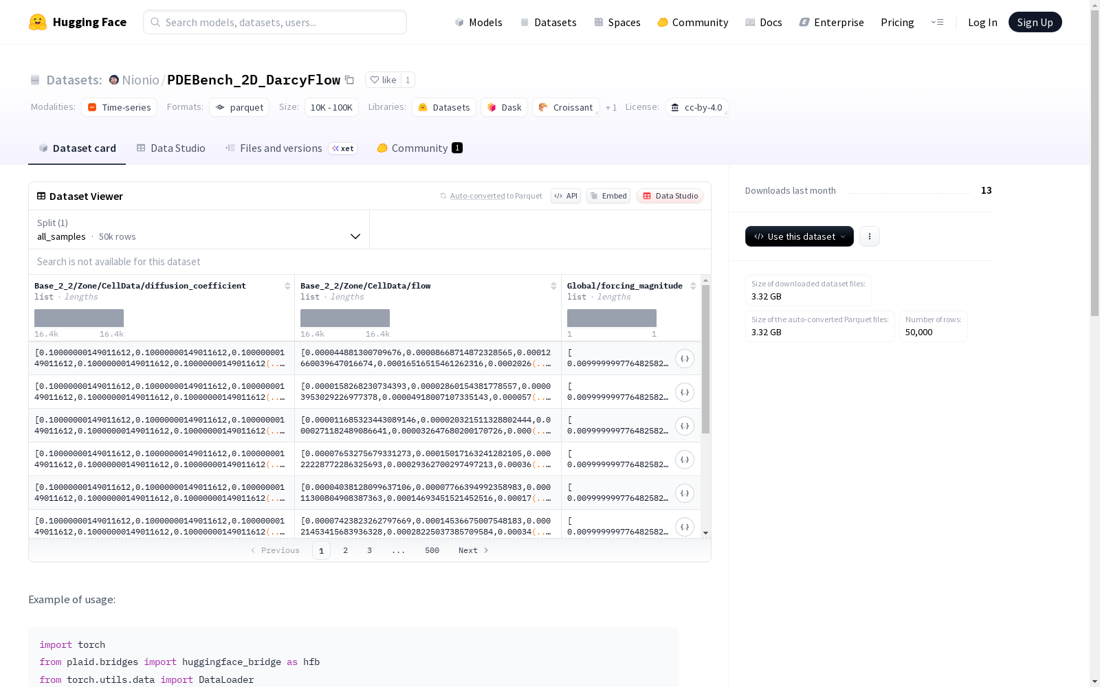Switch to the Dataset card tab
Viewport: 1100px width, 687px height.
77,148
